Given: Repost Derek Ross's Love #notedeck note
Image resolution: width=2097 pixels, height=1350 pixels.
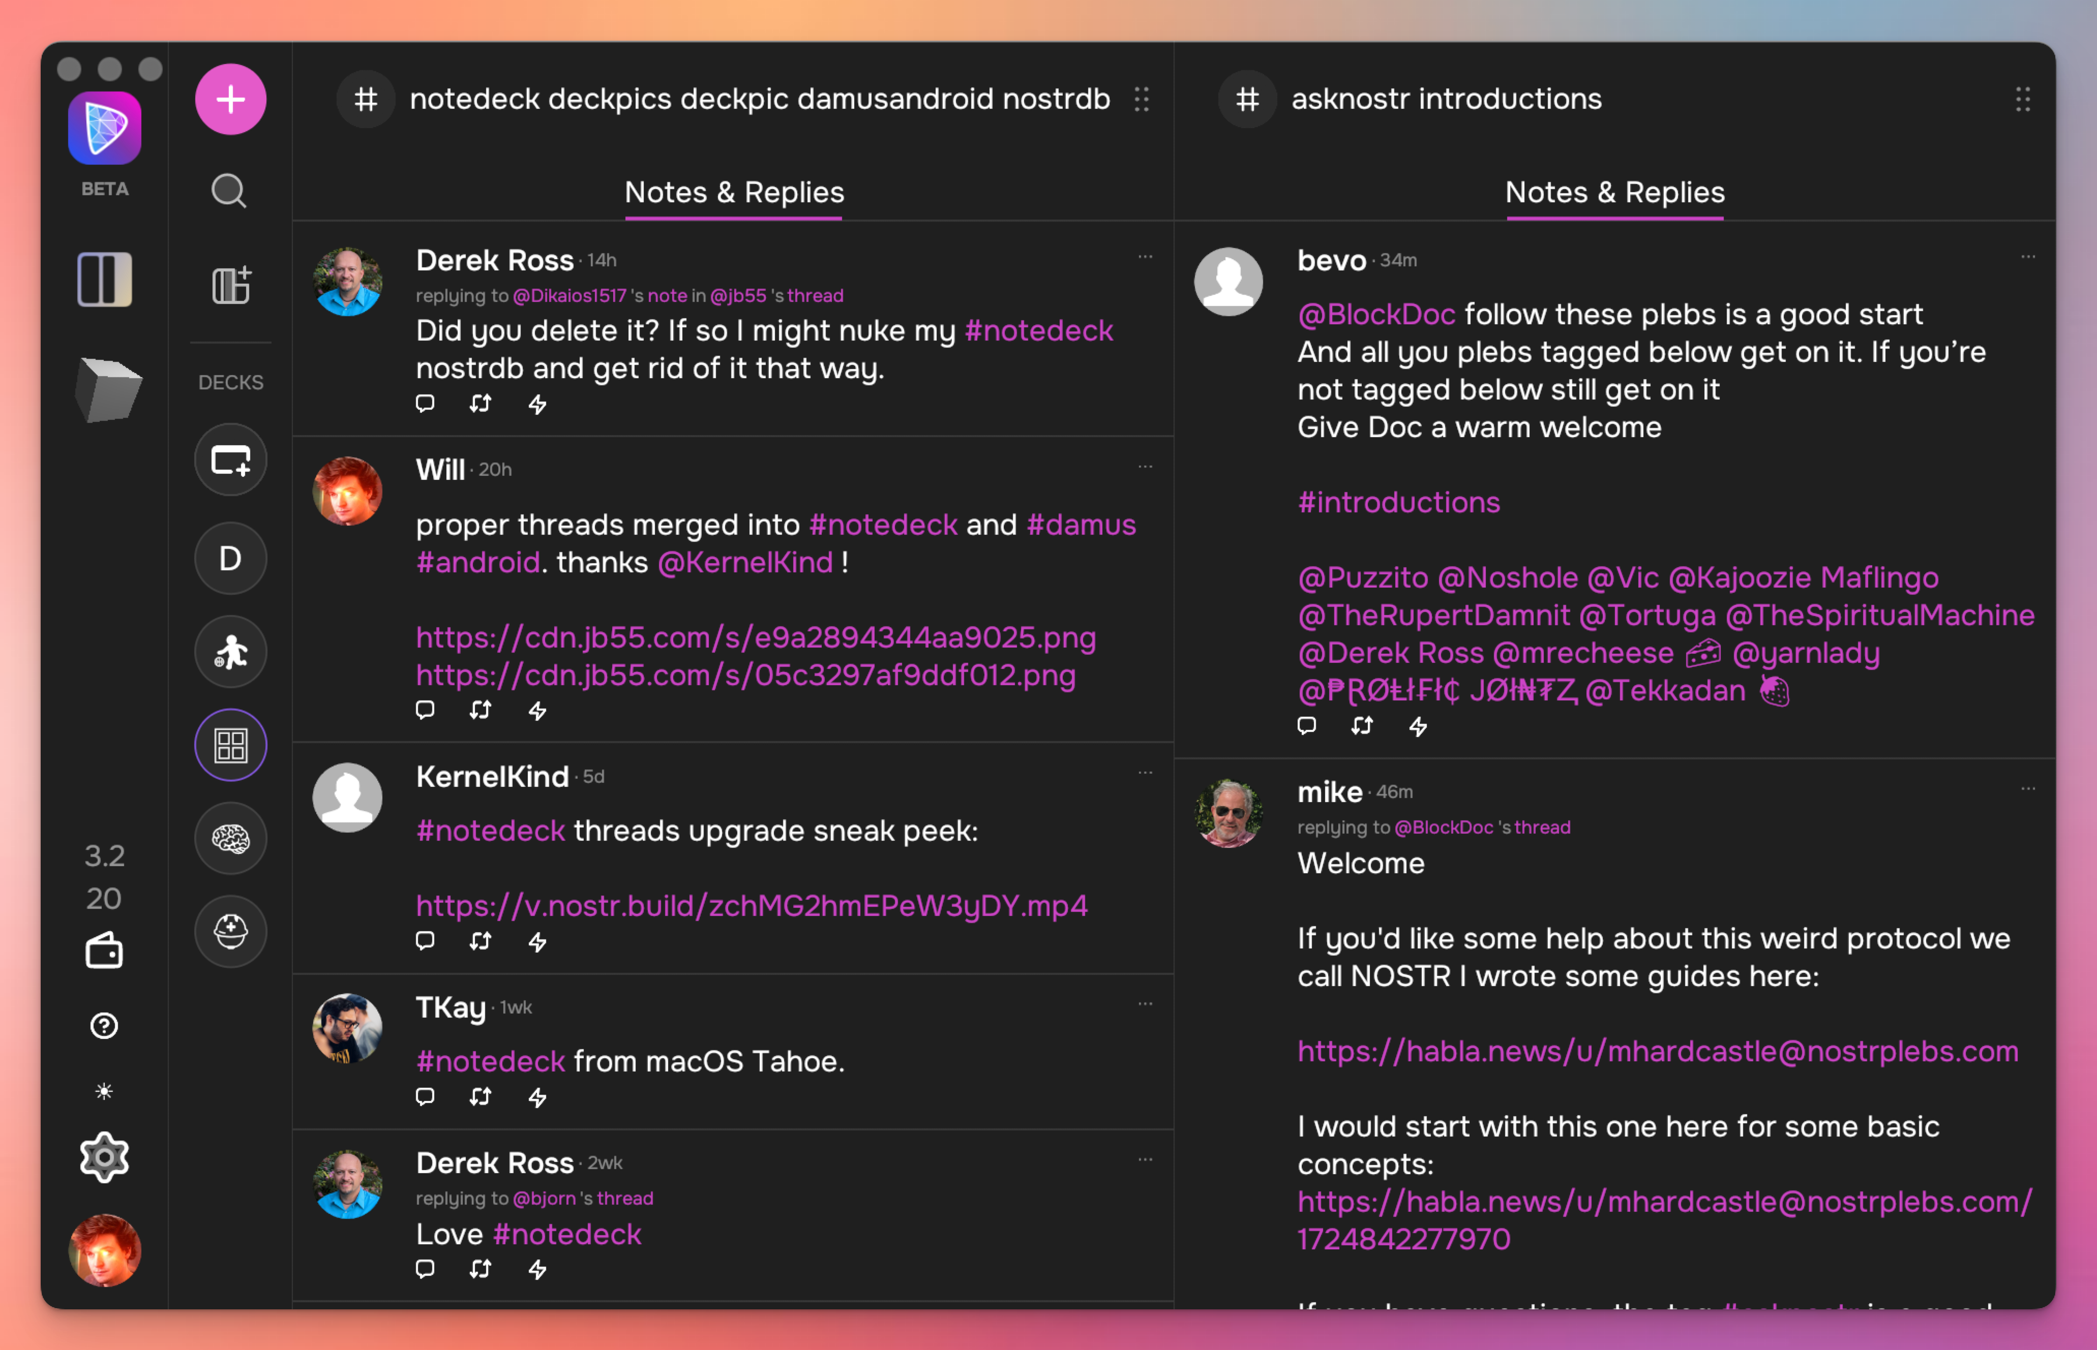Looking at the screenshot, I should 481,1269.
